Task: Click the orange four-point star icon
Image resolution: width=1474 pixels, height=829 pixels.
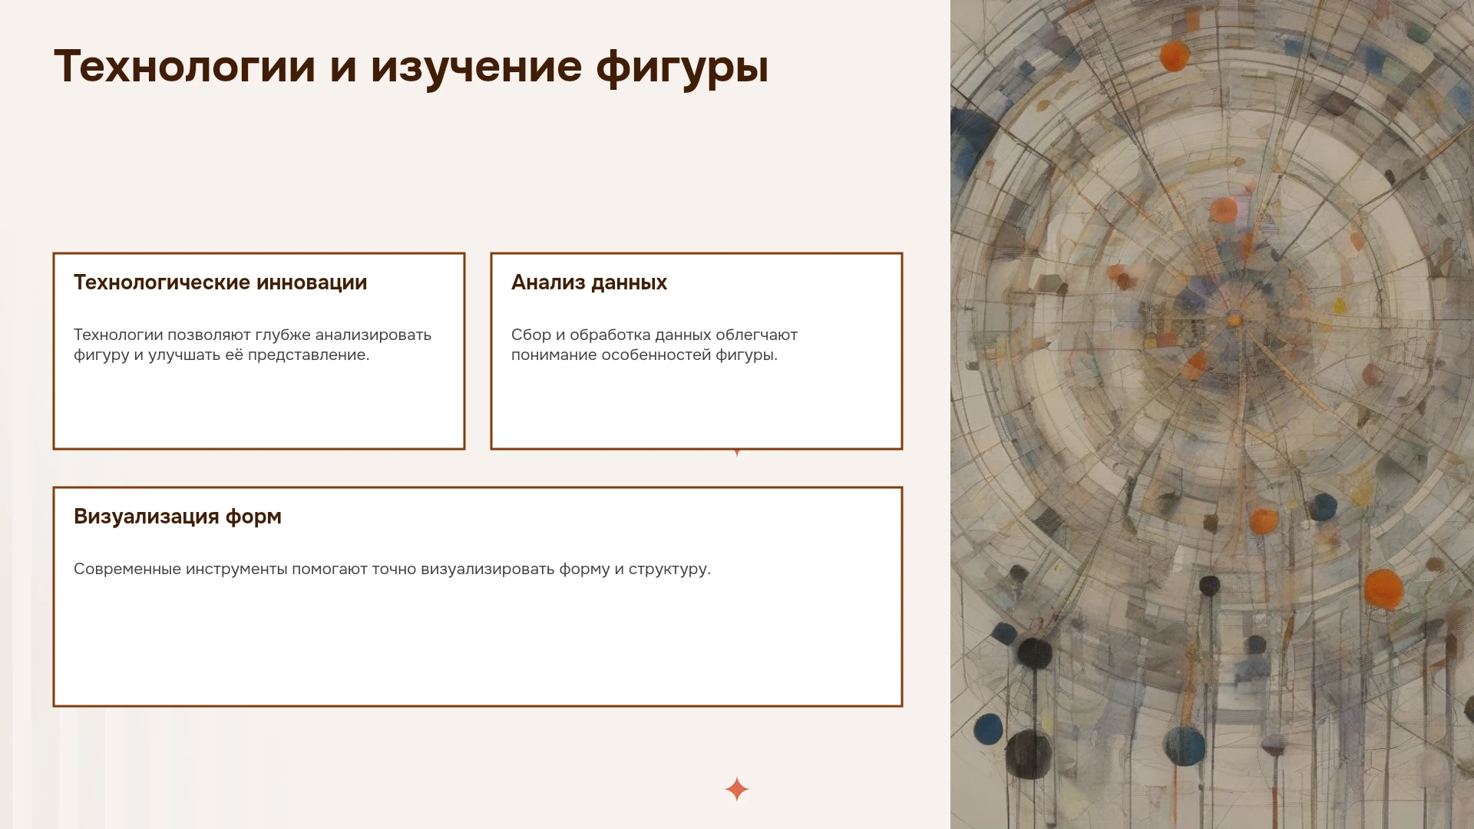Action: [x=736, y=789]
